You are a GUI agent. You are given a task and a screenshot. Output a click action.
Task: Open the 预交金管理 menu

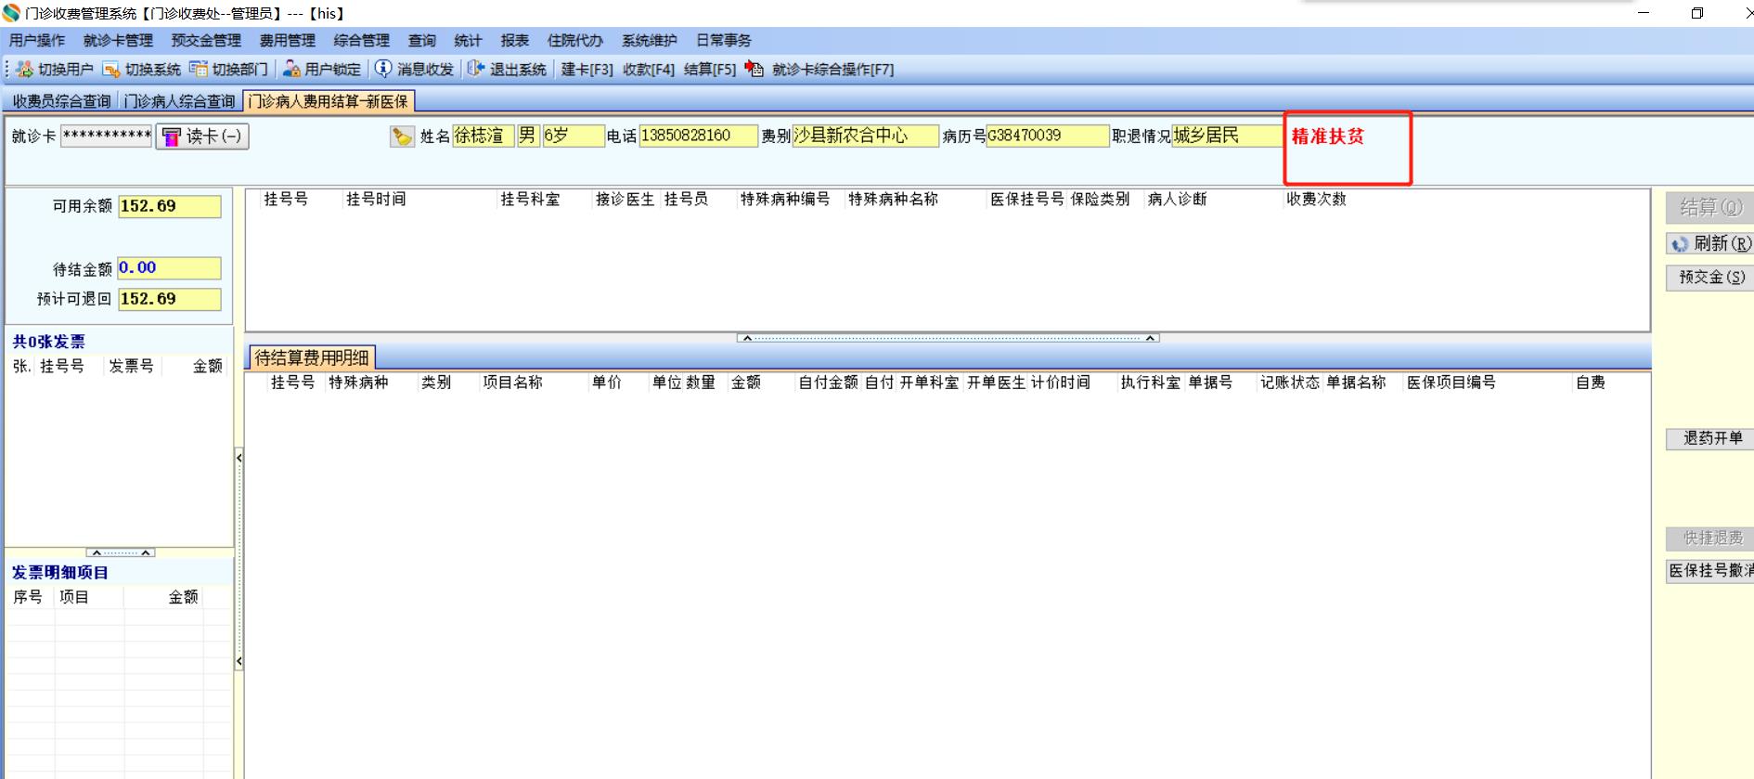[206, 41]
